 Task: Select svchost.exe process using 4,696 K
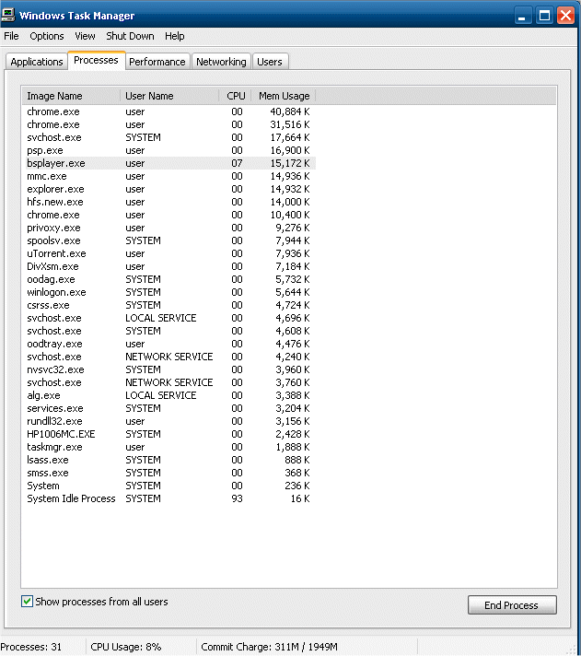pyautogui.click(x=168, y=318)
